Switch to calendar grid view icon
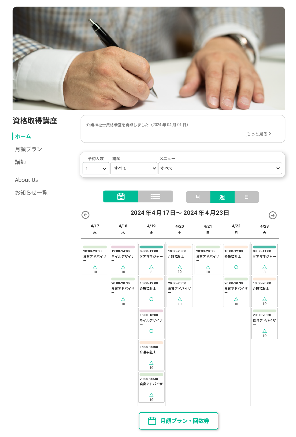The width and height of the screenshot is (296, 437). click(x=121, y=197)
